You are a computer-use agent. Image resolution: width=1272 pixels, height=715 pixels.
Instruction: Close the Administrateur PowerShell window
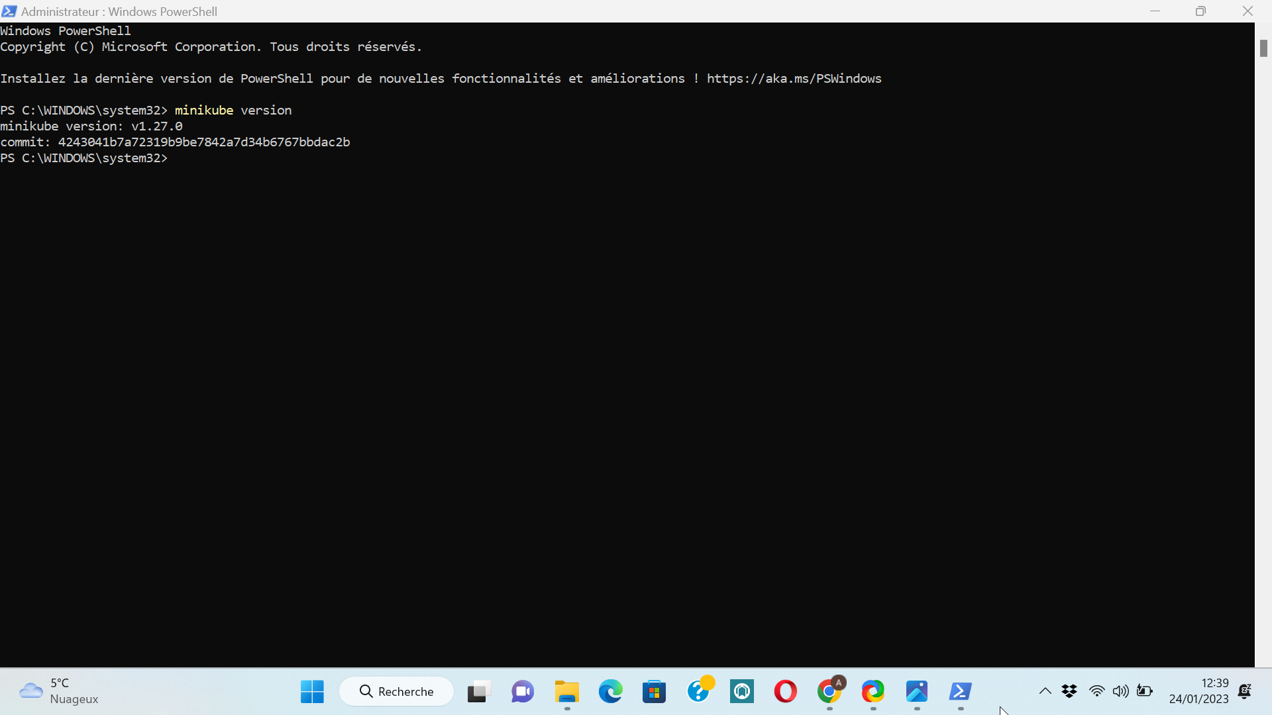1247,11
